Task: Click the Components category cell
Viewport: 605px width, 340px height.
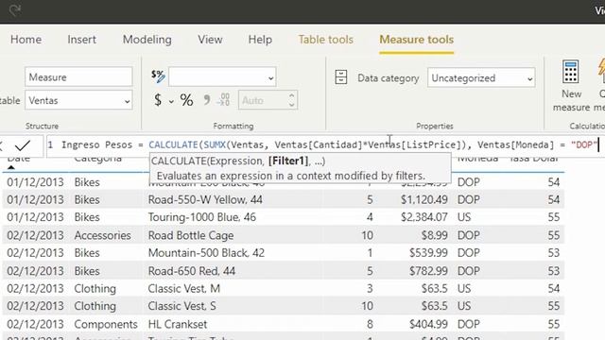Action: (x=106, y=324)
